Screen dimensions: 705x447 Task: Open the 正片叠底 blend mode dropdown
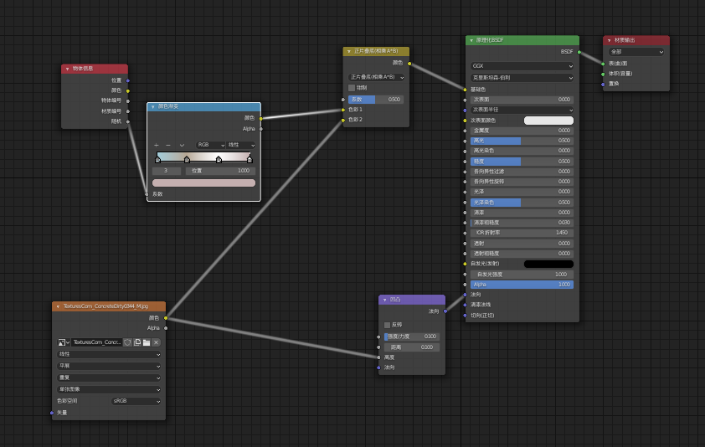[376, 77]
